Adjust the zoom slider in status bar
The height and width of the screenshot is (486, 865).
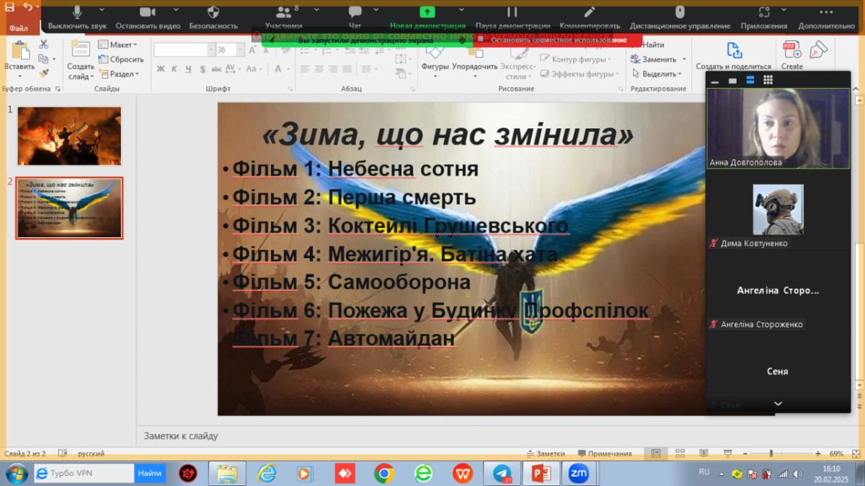[771, 454]
